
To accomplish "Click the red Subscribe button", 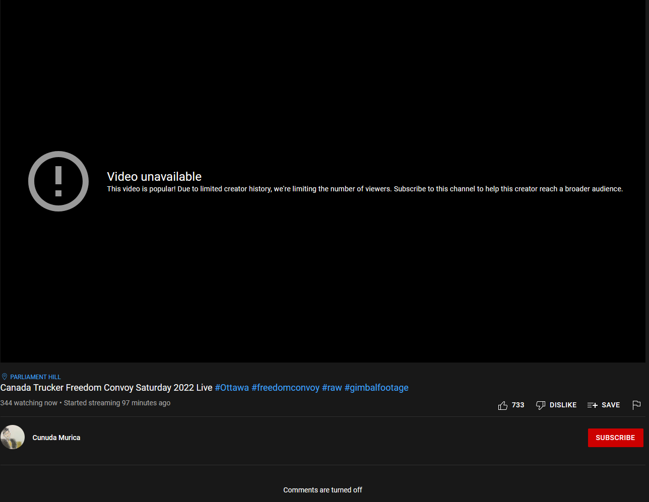I will (x=615, y=438).
